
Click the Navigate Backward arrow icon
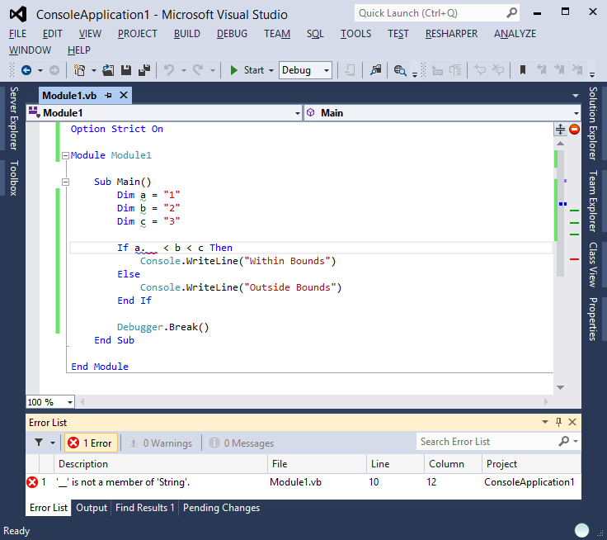click(26, 70)
